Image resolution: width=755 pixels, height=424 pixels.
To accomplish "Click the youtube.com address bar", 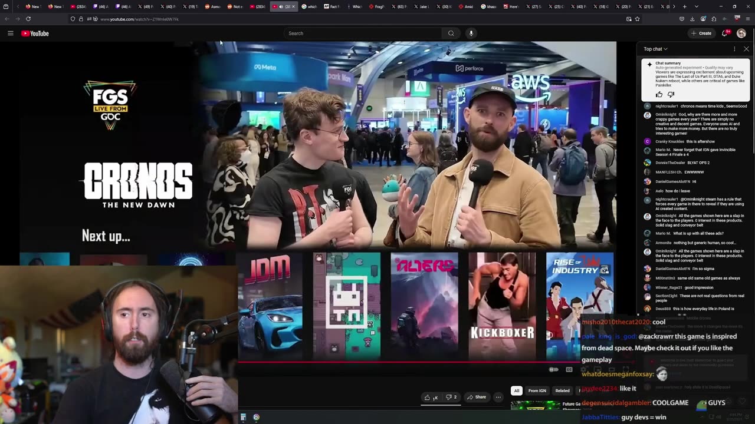I will 354,19.
